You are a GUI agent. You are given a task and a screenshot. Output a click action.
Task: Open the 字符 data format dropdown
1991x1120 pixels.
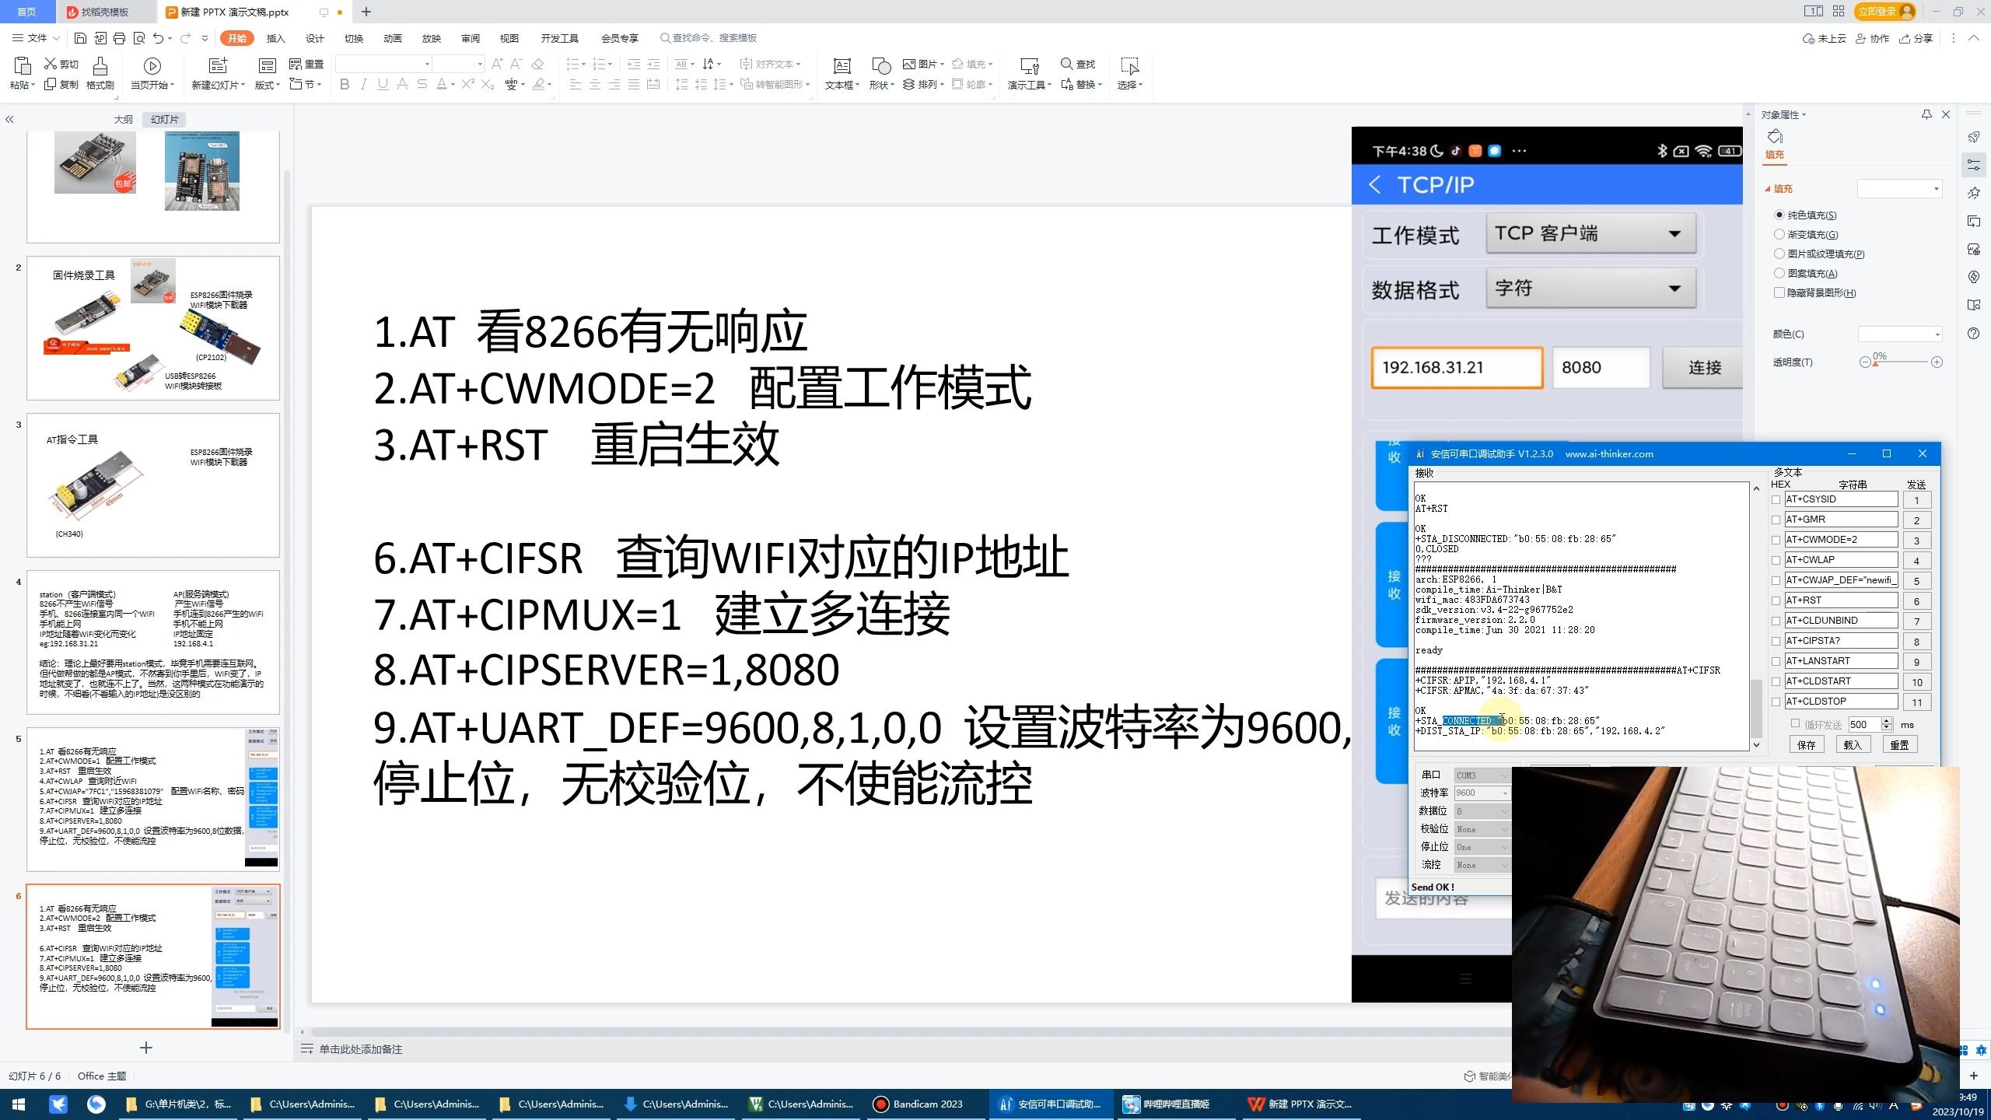coord(1590,288)
